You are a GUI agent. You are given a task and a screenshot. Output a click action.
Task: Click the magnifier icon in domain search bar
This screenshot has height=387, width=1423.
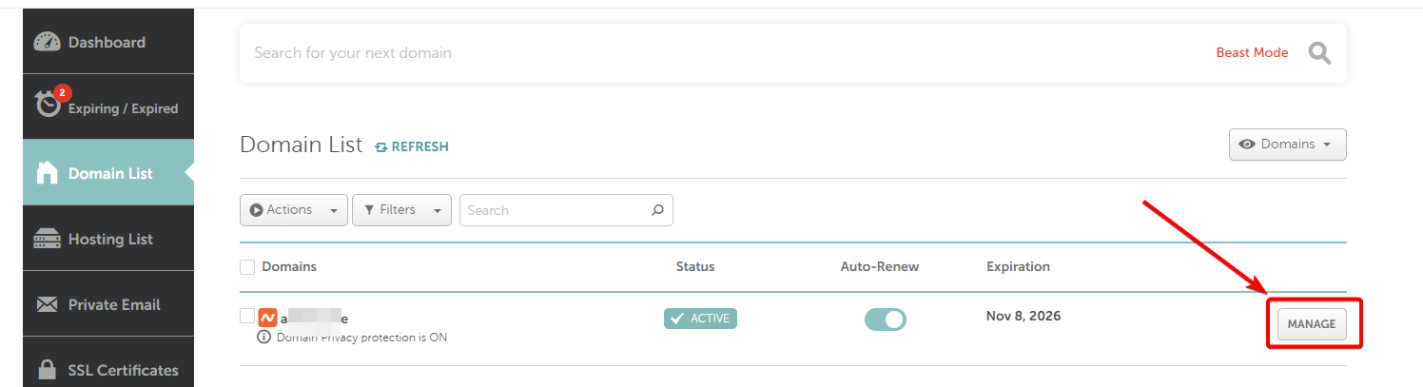[x=1319, y=53]
